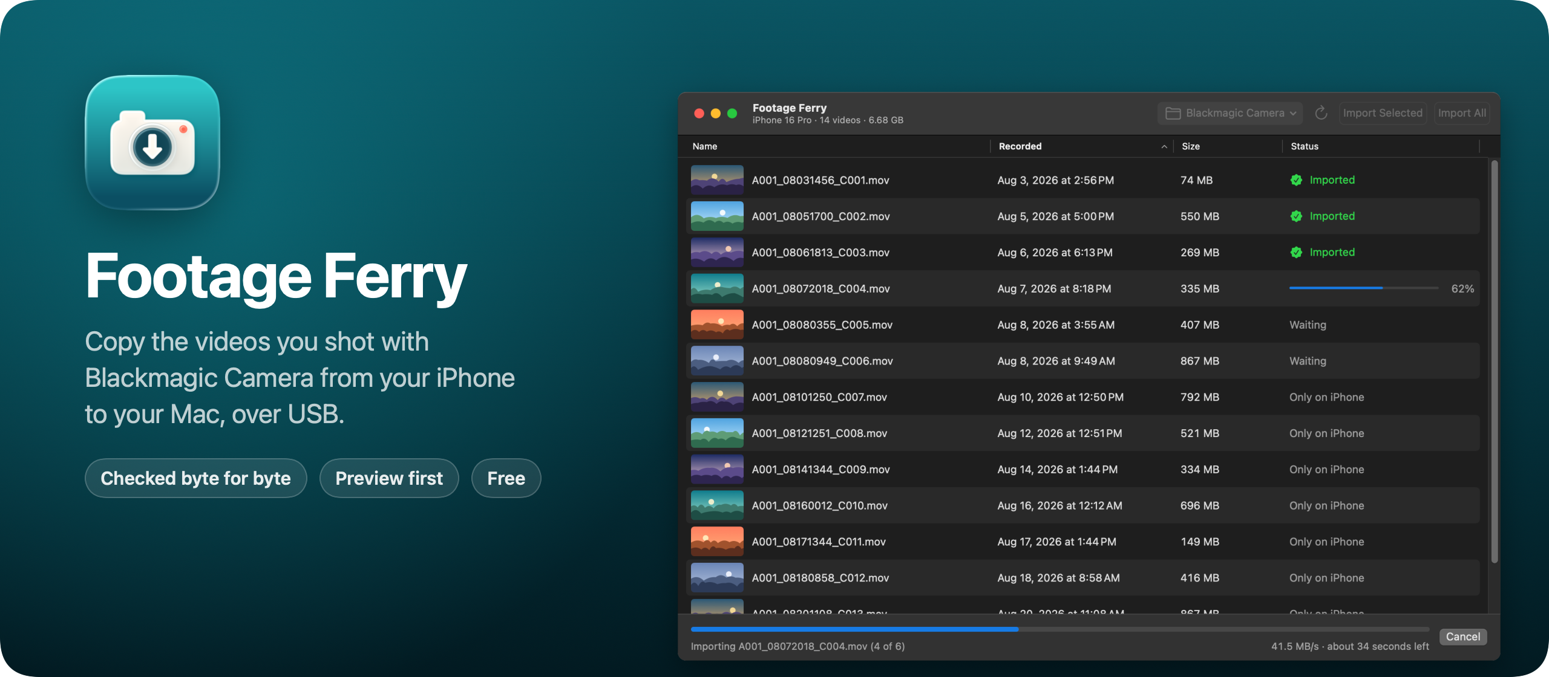The height and width of the screenshot is (677, 1549).
Task: Select file A001_08121251_C008.mov
Action: coord(1083,433)
